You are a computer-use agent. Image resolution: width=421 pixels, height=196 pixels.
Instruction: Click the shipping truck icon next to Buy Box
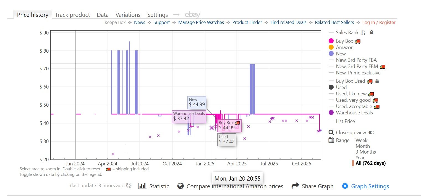(357, 41)
